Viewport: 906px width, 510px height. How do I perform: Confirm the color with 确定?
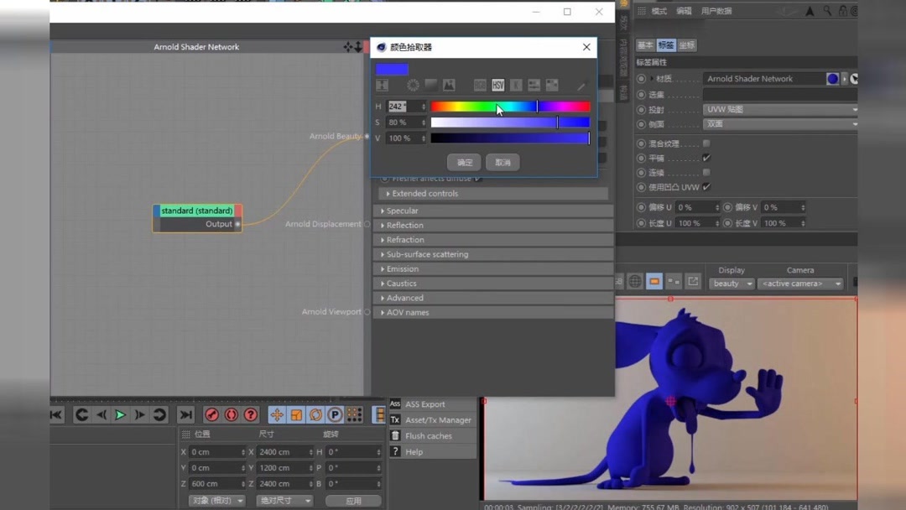[x=464, y=162]
